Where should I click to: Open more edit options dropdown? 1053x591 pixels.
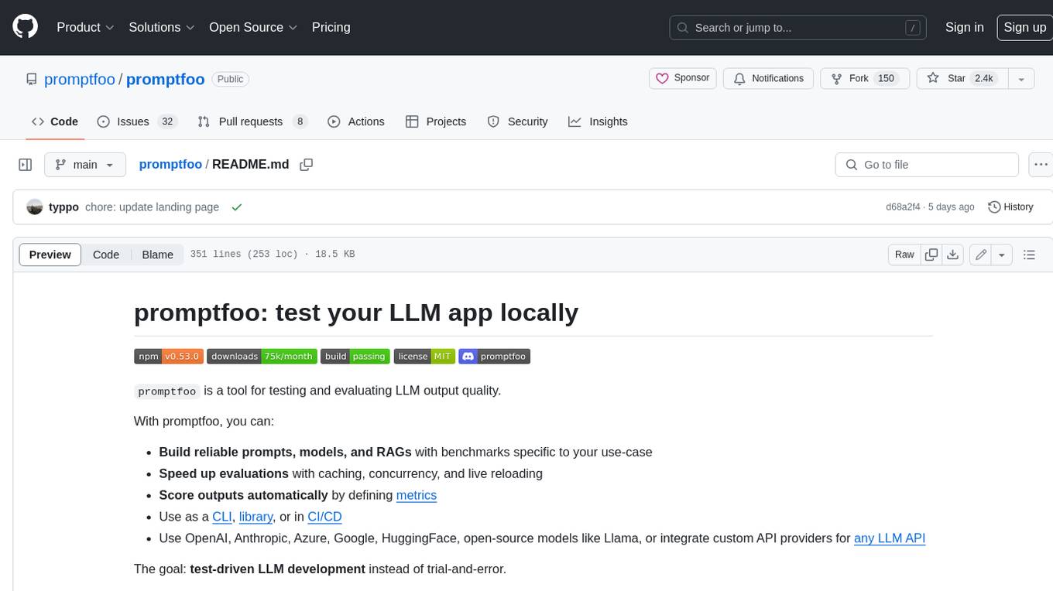pos(1002,255)
